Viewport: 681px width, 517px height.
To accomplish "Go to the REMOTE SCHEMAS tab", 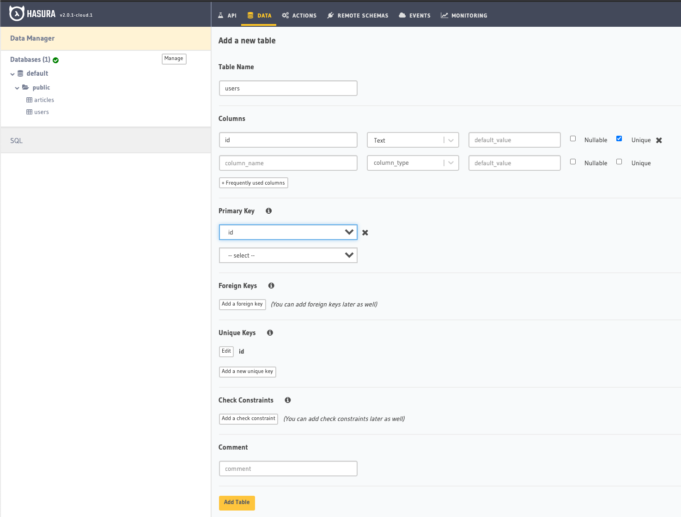I will click(358, 15).
